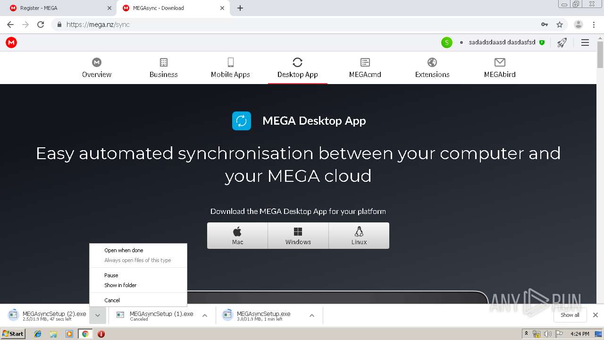
Task: Open the Windows Start menu
Action: [13, 334]
